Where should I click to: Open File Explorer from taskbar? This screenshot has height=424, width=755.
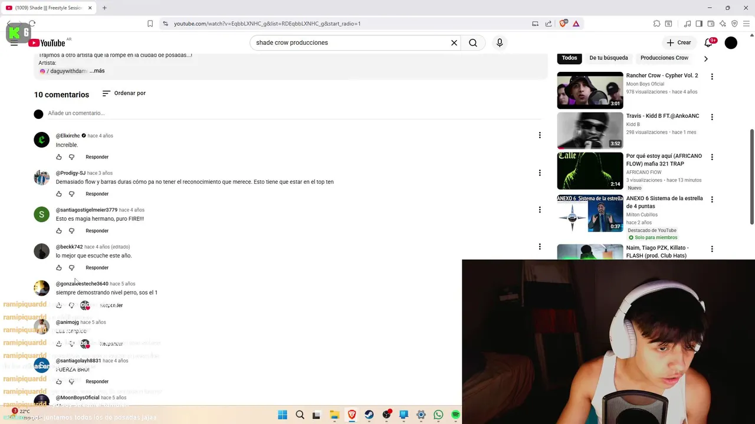(334, 415)
